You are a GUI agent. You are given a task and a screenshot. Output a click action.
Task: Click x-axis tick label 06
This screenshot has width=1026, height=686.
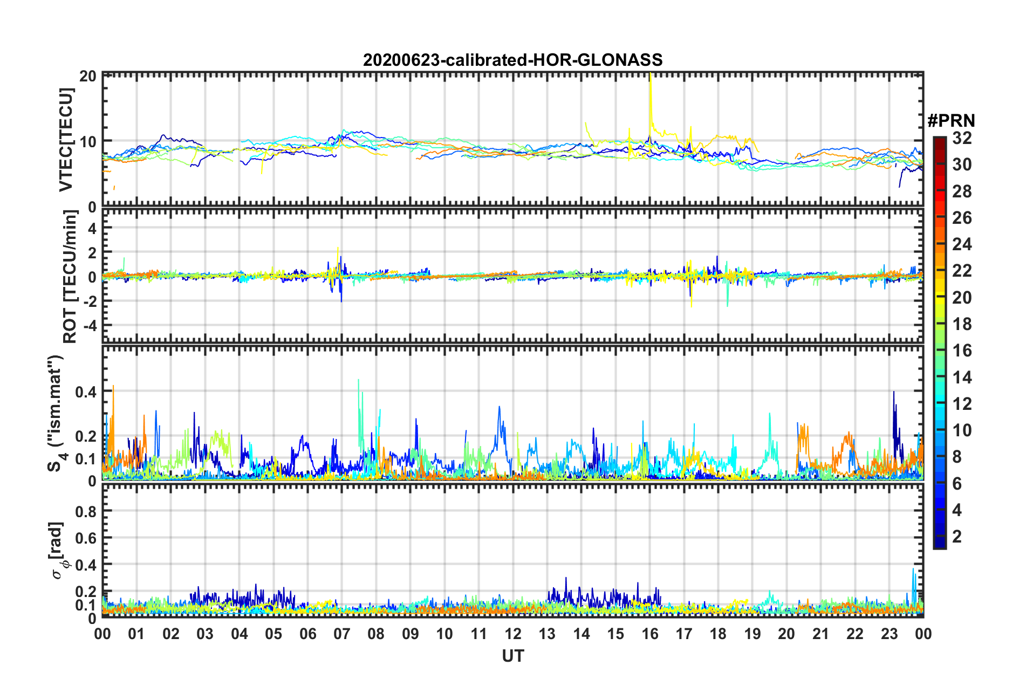(308, 634)
